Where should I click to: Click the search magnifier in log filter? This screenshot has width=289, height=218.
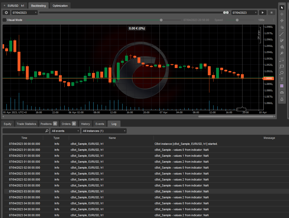coord(47,131)
